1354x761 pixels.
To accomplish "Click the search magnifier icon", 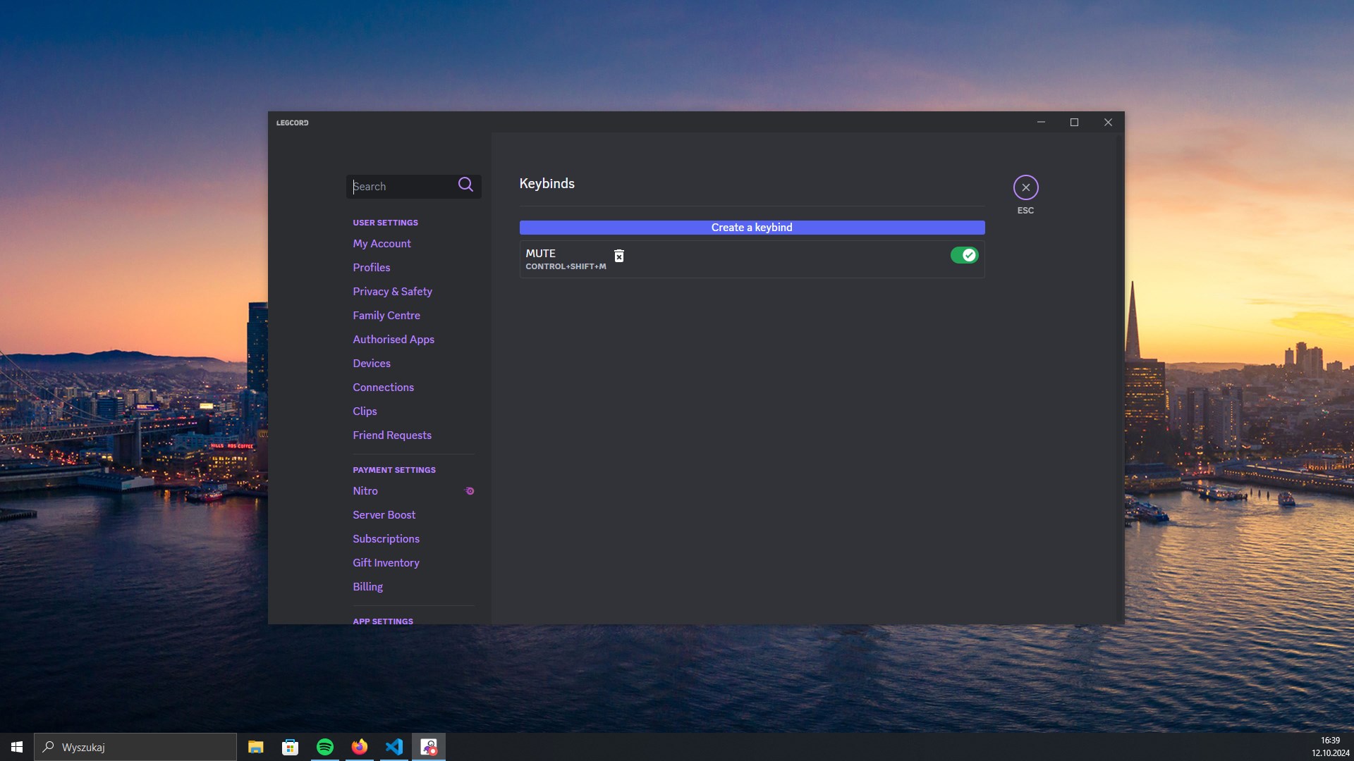I will coord(465,185).
